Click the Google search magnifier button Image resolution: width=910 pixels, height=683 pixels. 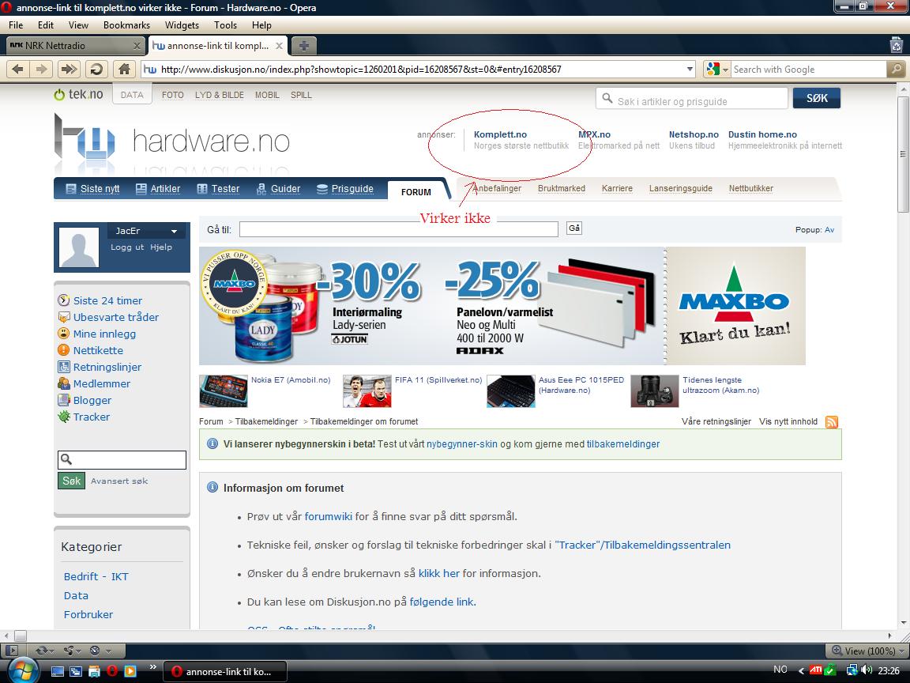(x=897, y=69)
